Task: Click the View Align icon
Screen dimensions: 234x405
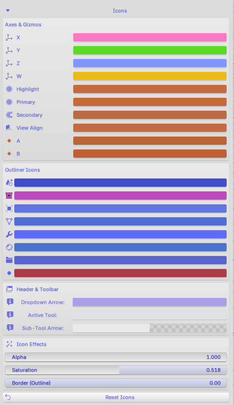Action: (x=9, y=128)
